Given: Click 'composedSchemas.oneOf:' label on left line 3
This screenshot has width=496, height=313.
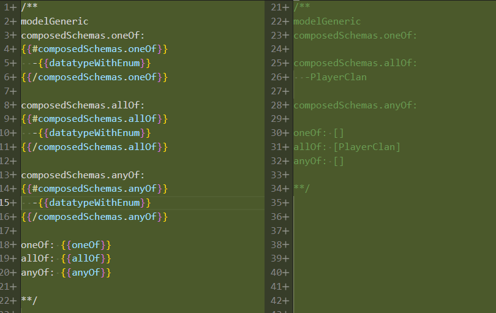Looking at the screenshot, I should pos(83,35).
